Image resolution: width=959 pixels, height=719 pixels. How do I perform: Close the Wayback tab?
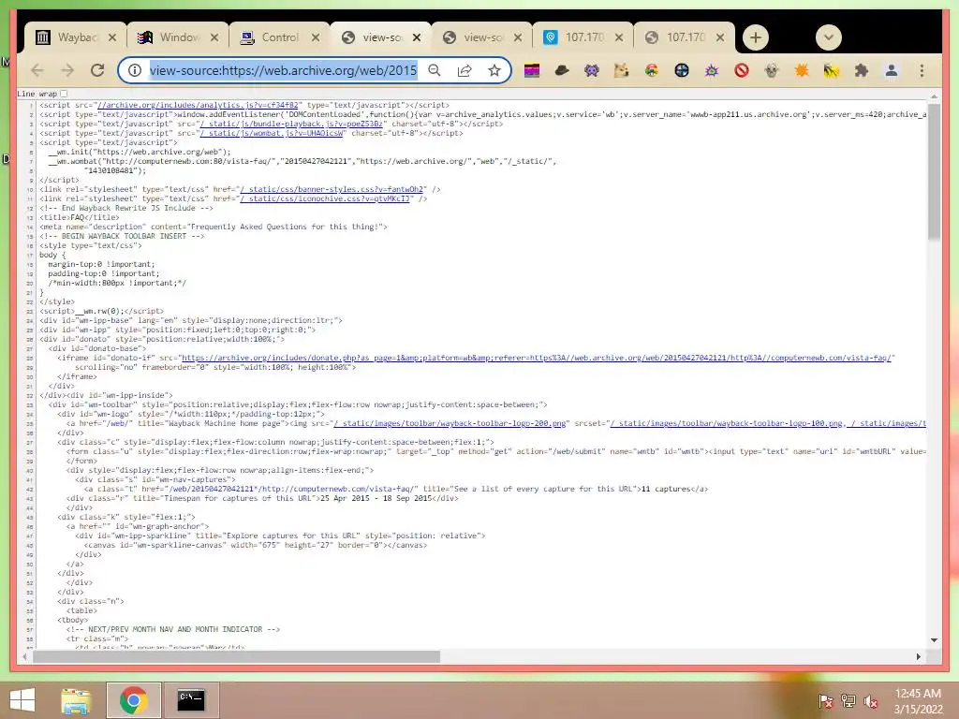tap(112, 37)
